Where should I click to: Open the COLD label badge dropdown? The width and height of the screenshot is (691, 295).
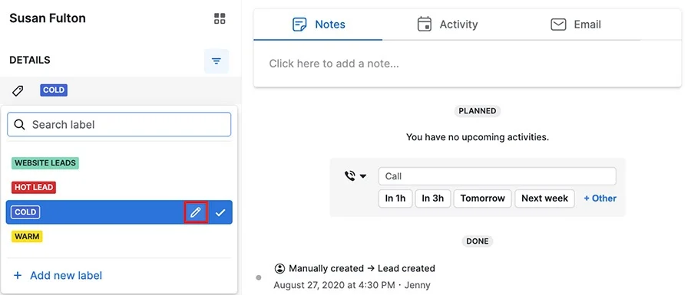click(x=54, y=90)
